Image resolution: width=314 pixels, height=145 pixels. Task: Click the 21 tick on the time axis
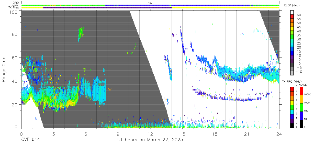[x=247, y=134]
